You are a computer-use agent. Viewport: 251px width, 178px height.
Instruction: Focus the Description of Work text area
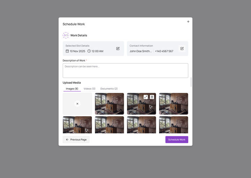point(125,71)
